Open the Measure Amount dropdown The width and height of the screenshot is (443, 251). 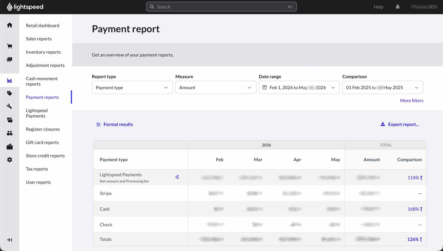(x=216, y=87)
